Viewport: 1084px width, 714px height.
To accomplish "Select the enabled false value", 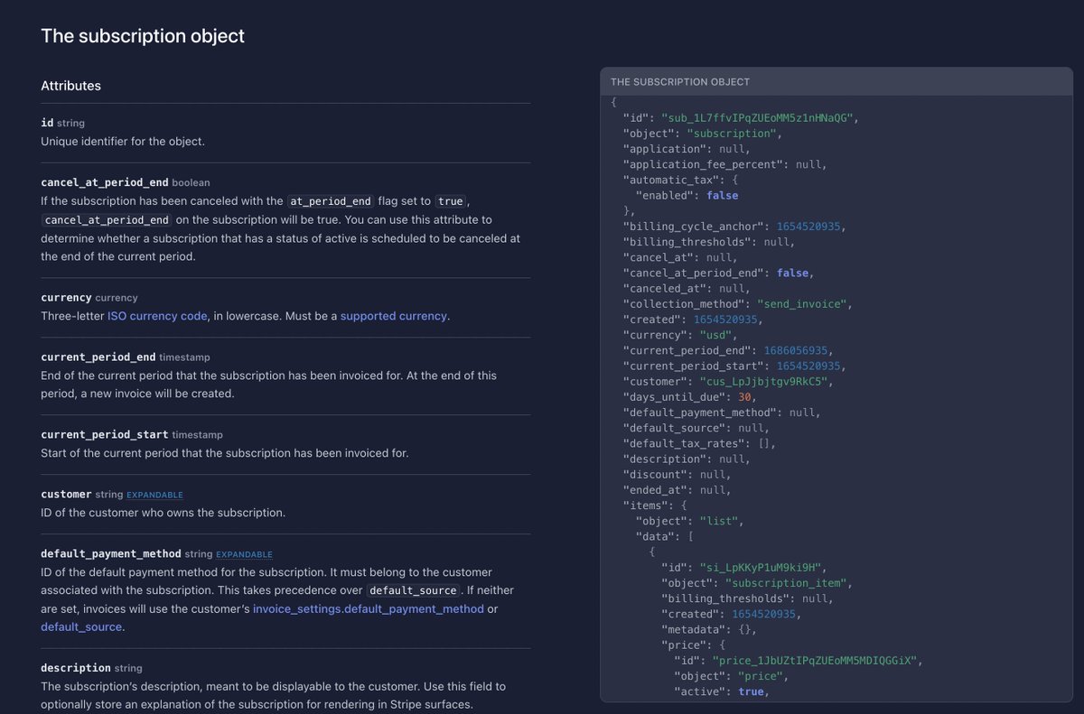I will point(723,195).
